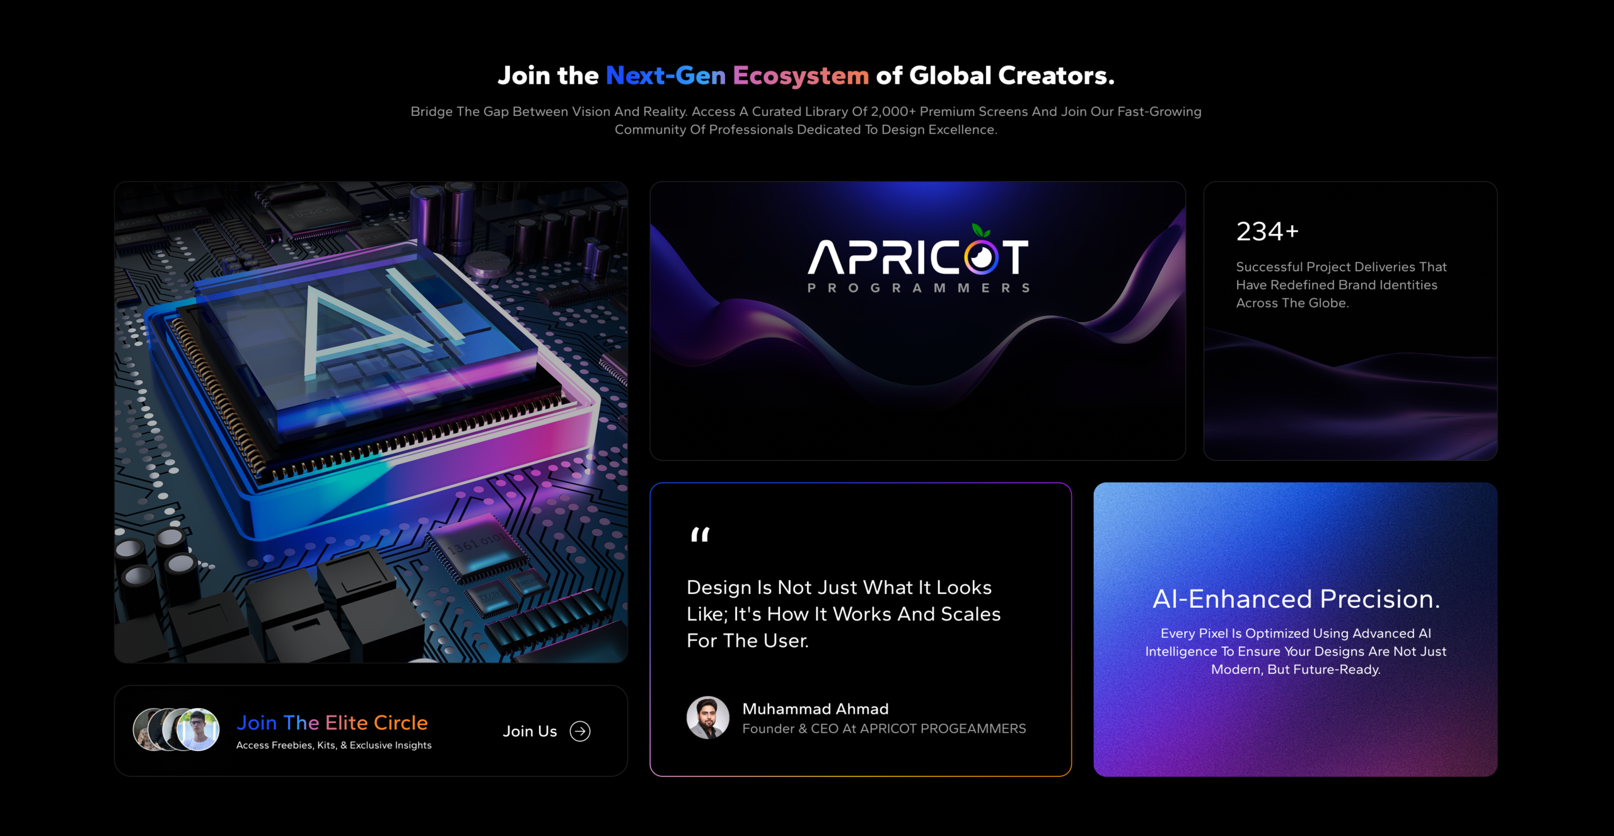Open the AI chip motherboard image

point(371,422)
